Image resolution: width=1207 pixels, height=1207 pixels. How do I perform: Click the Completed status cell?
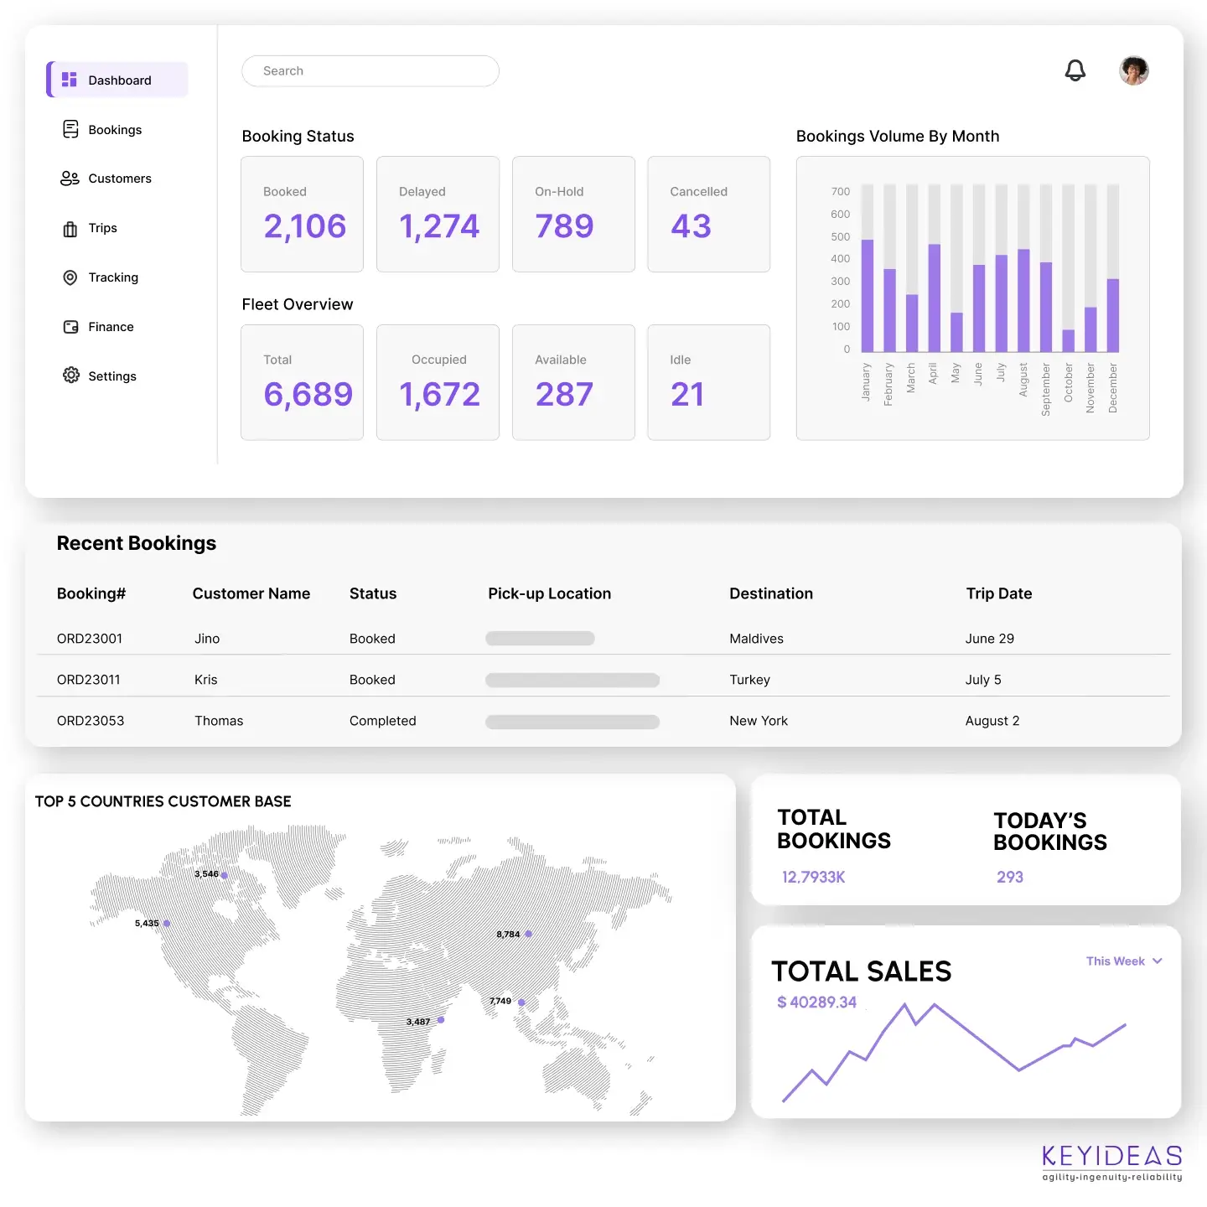tap(383, 721)
